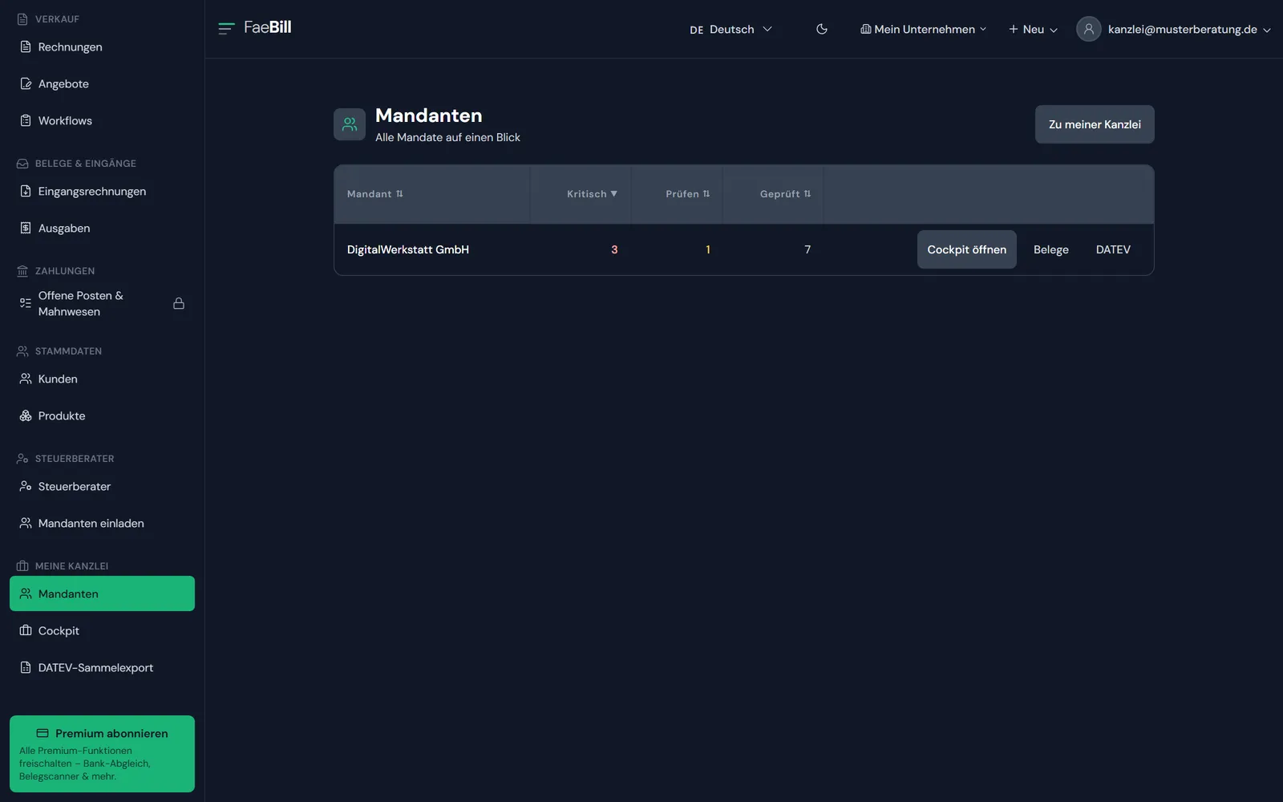Sort by the Prüfen column header

[688, 194]
